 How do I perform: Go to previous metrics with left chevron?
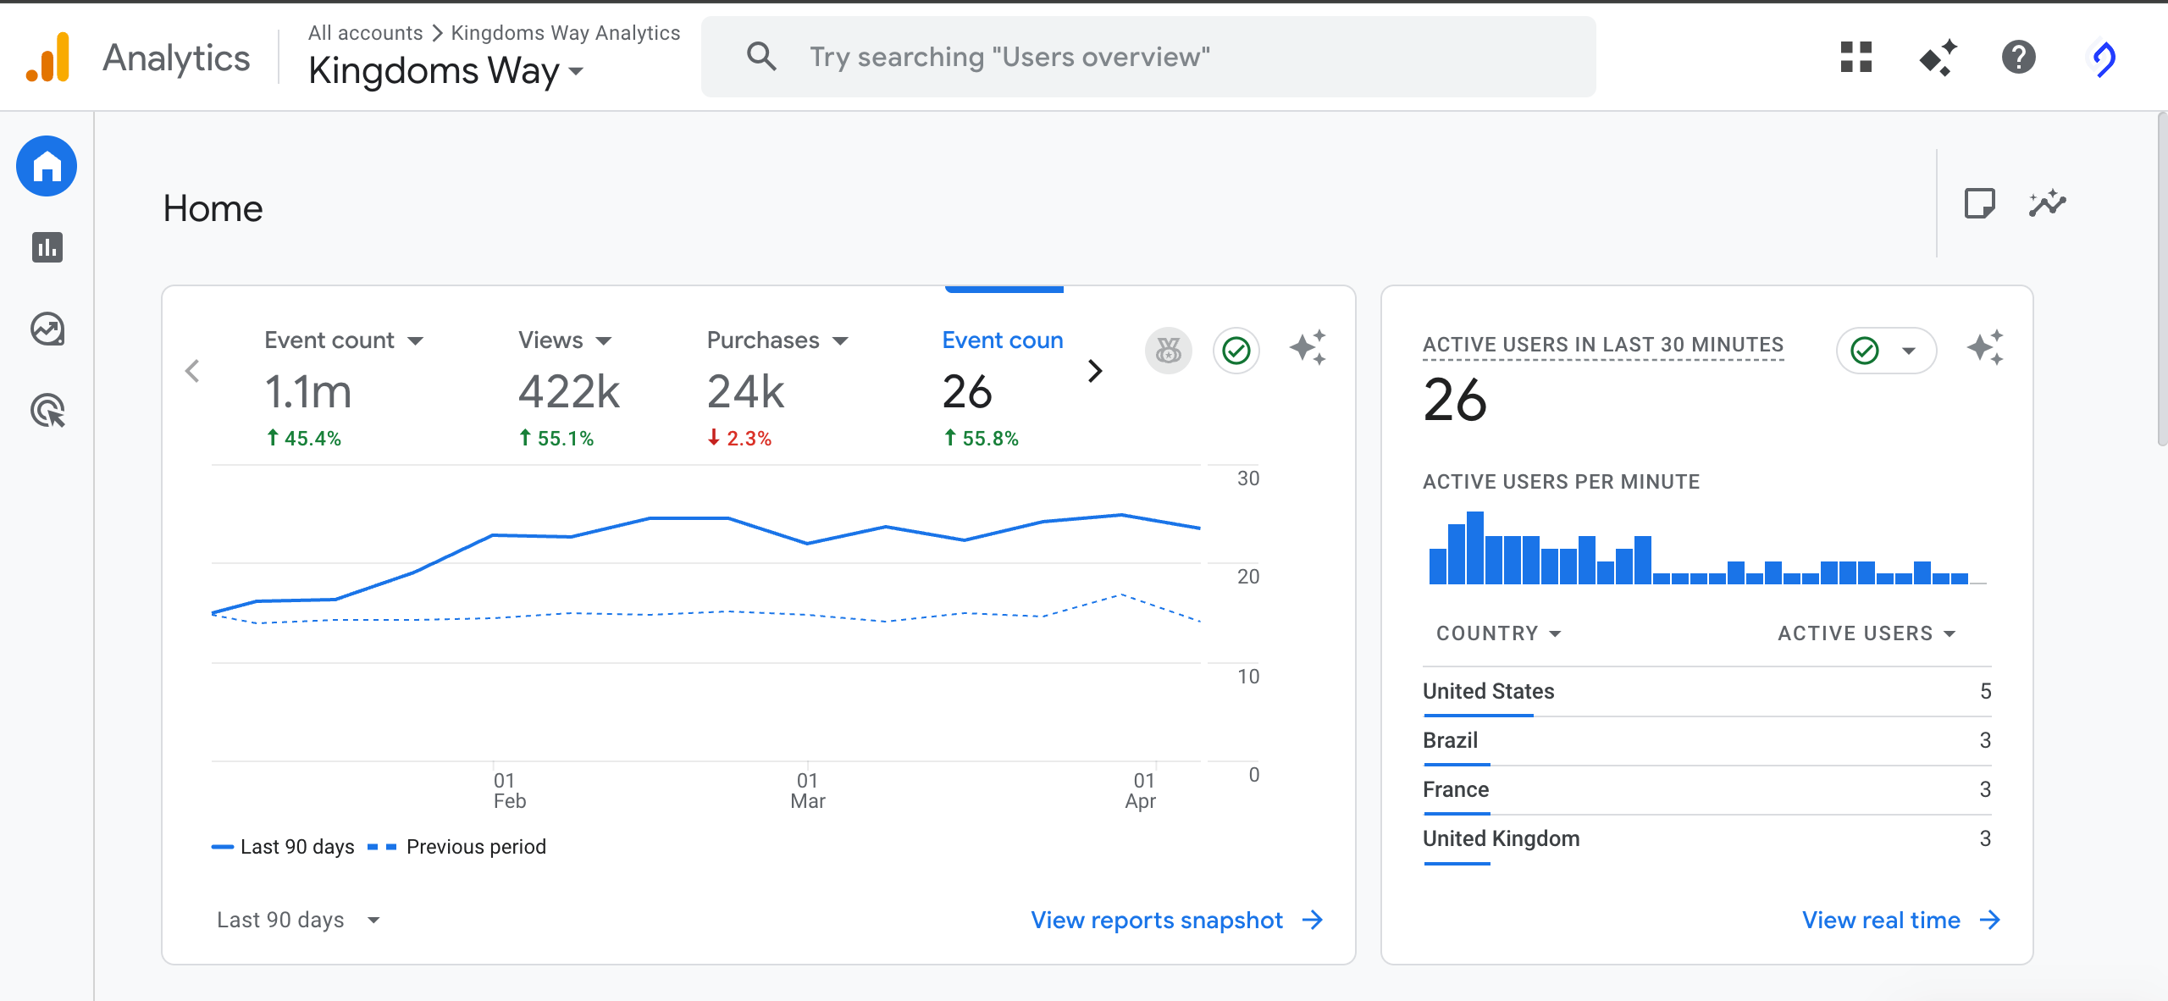pos(193,371)
